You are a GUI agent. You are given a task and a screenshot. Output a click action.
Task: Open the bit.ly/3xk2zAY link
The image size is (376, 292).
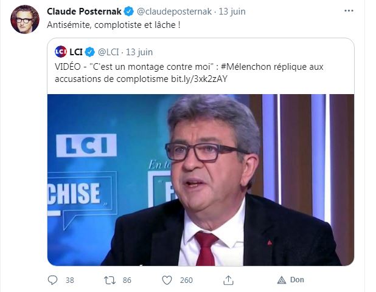[199, 79]
